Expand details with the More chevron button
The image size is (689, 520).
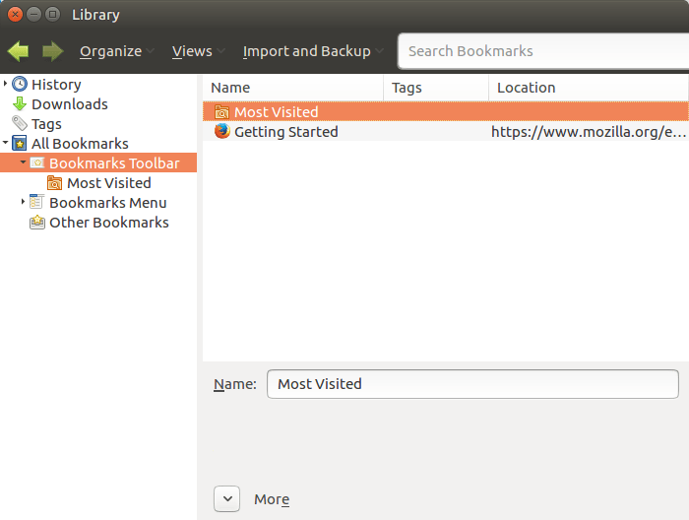pyautogui.click(x=226, y=499)
